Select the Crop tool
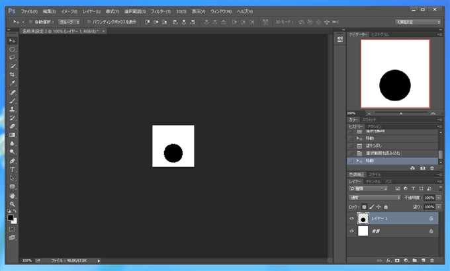Image resolution: width=450 pixels, height=271 pixels. [12, 75]
